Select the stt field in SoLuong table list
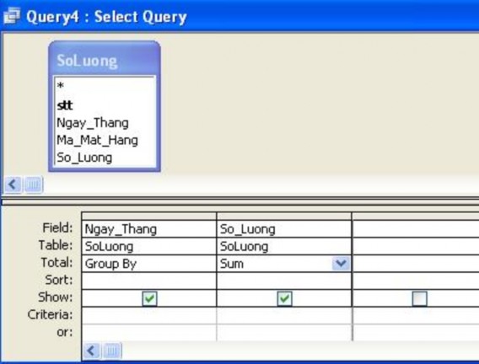The width and height of the screenshot is (479, 364). [65, 105]
